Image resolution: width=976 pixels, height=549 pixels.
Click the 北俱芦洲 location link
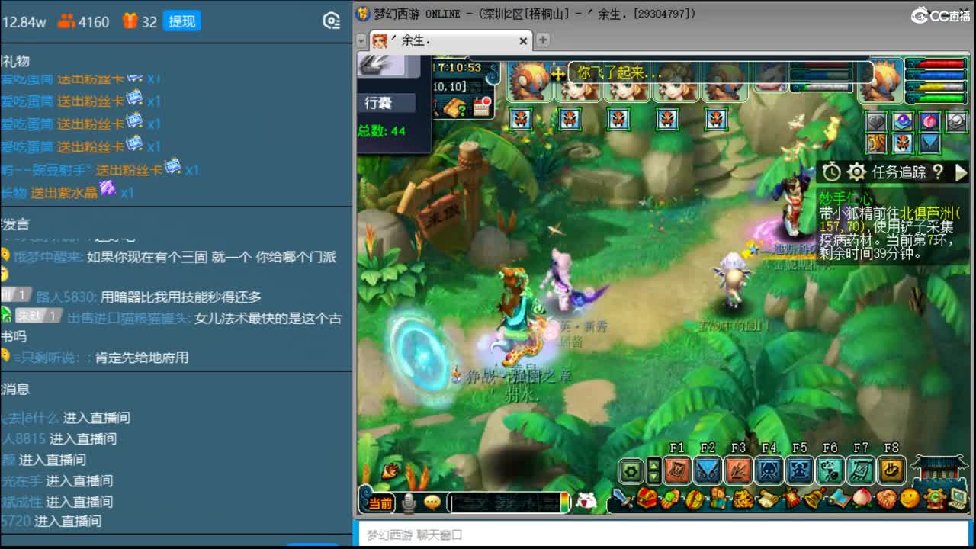pyautogui.click(x=927, y=213)
